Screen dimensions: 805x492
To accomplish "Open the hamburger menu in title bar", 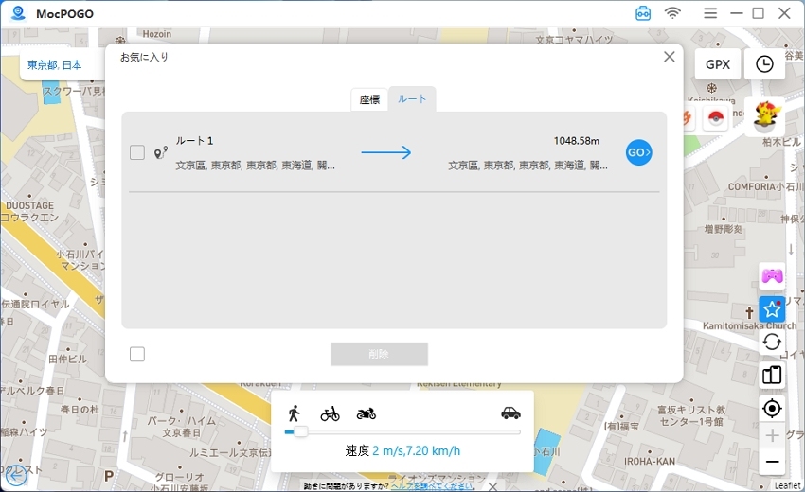I will coord(710,13).
